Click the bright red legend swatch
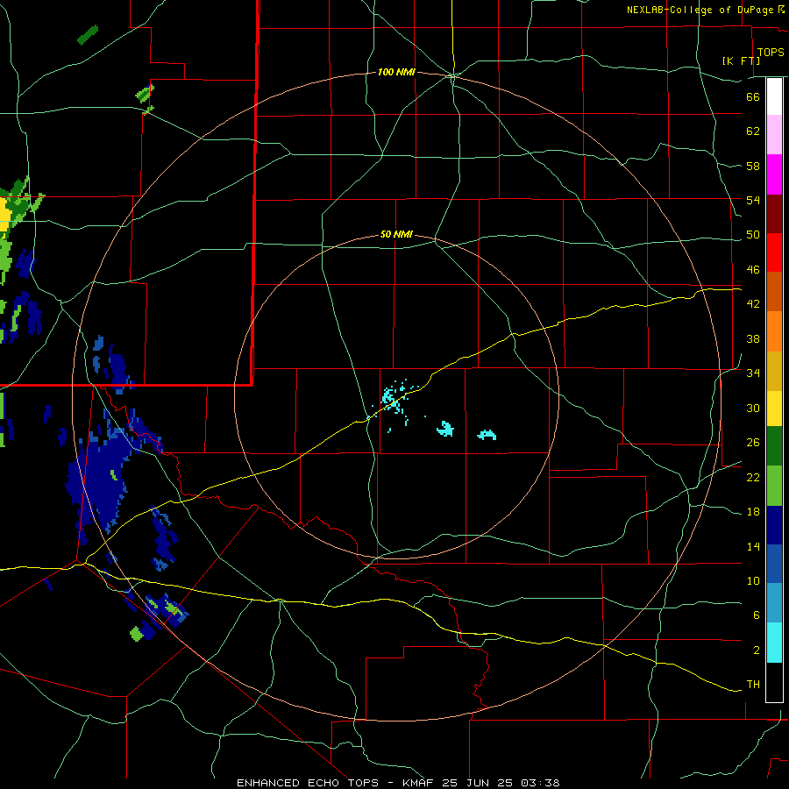 coord(774,252)
